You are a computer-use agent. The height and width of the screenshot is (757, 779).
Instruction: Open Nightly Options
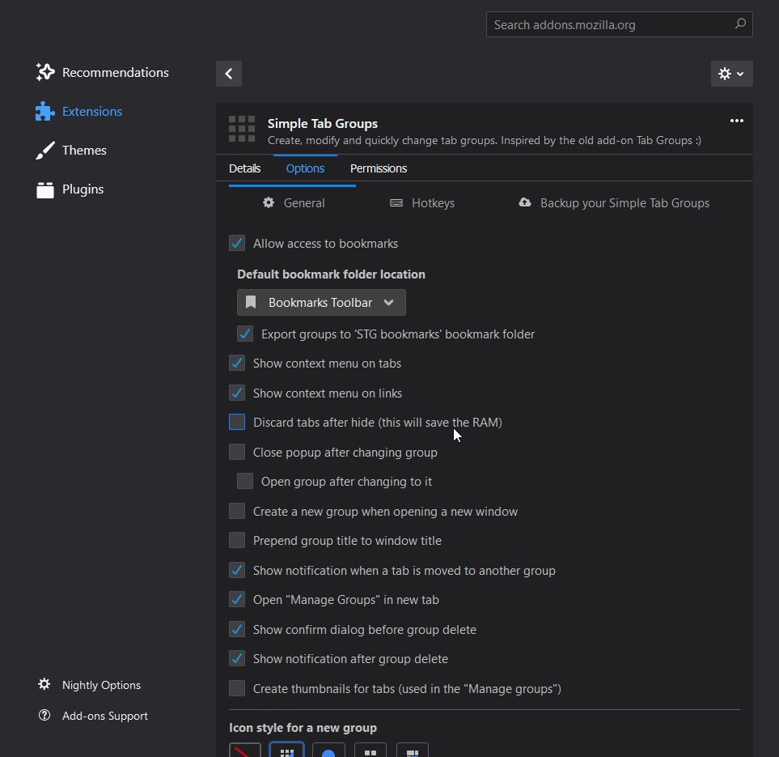click(x=90, y=685)
